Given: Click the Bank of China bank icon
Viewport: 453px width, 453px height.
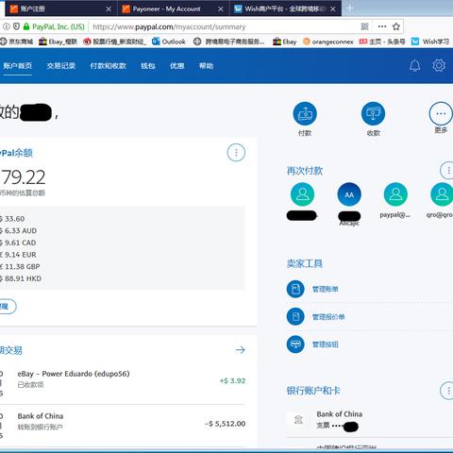Looking at the screenshot, I should click(x=298, y=420).
